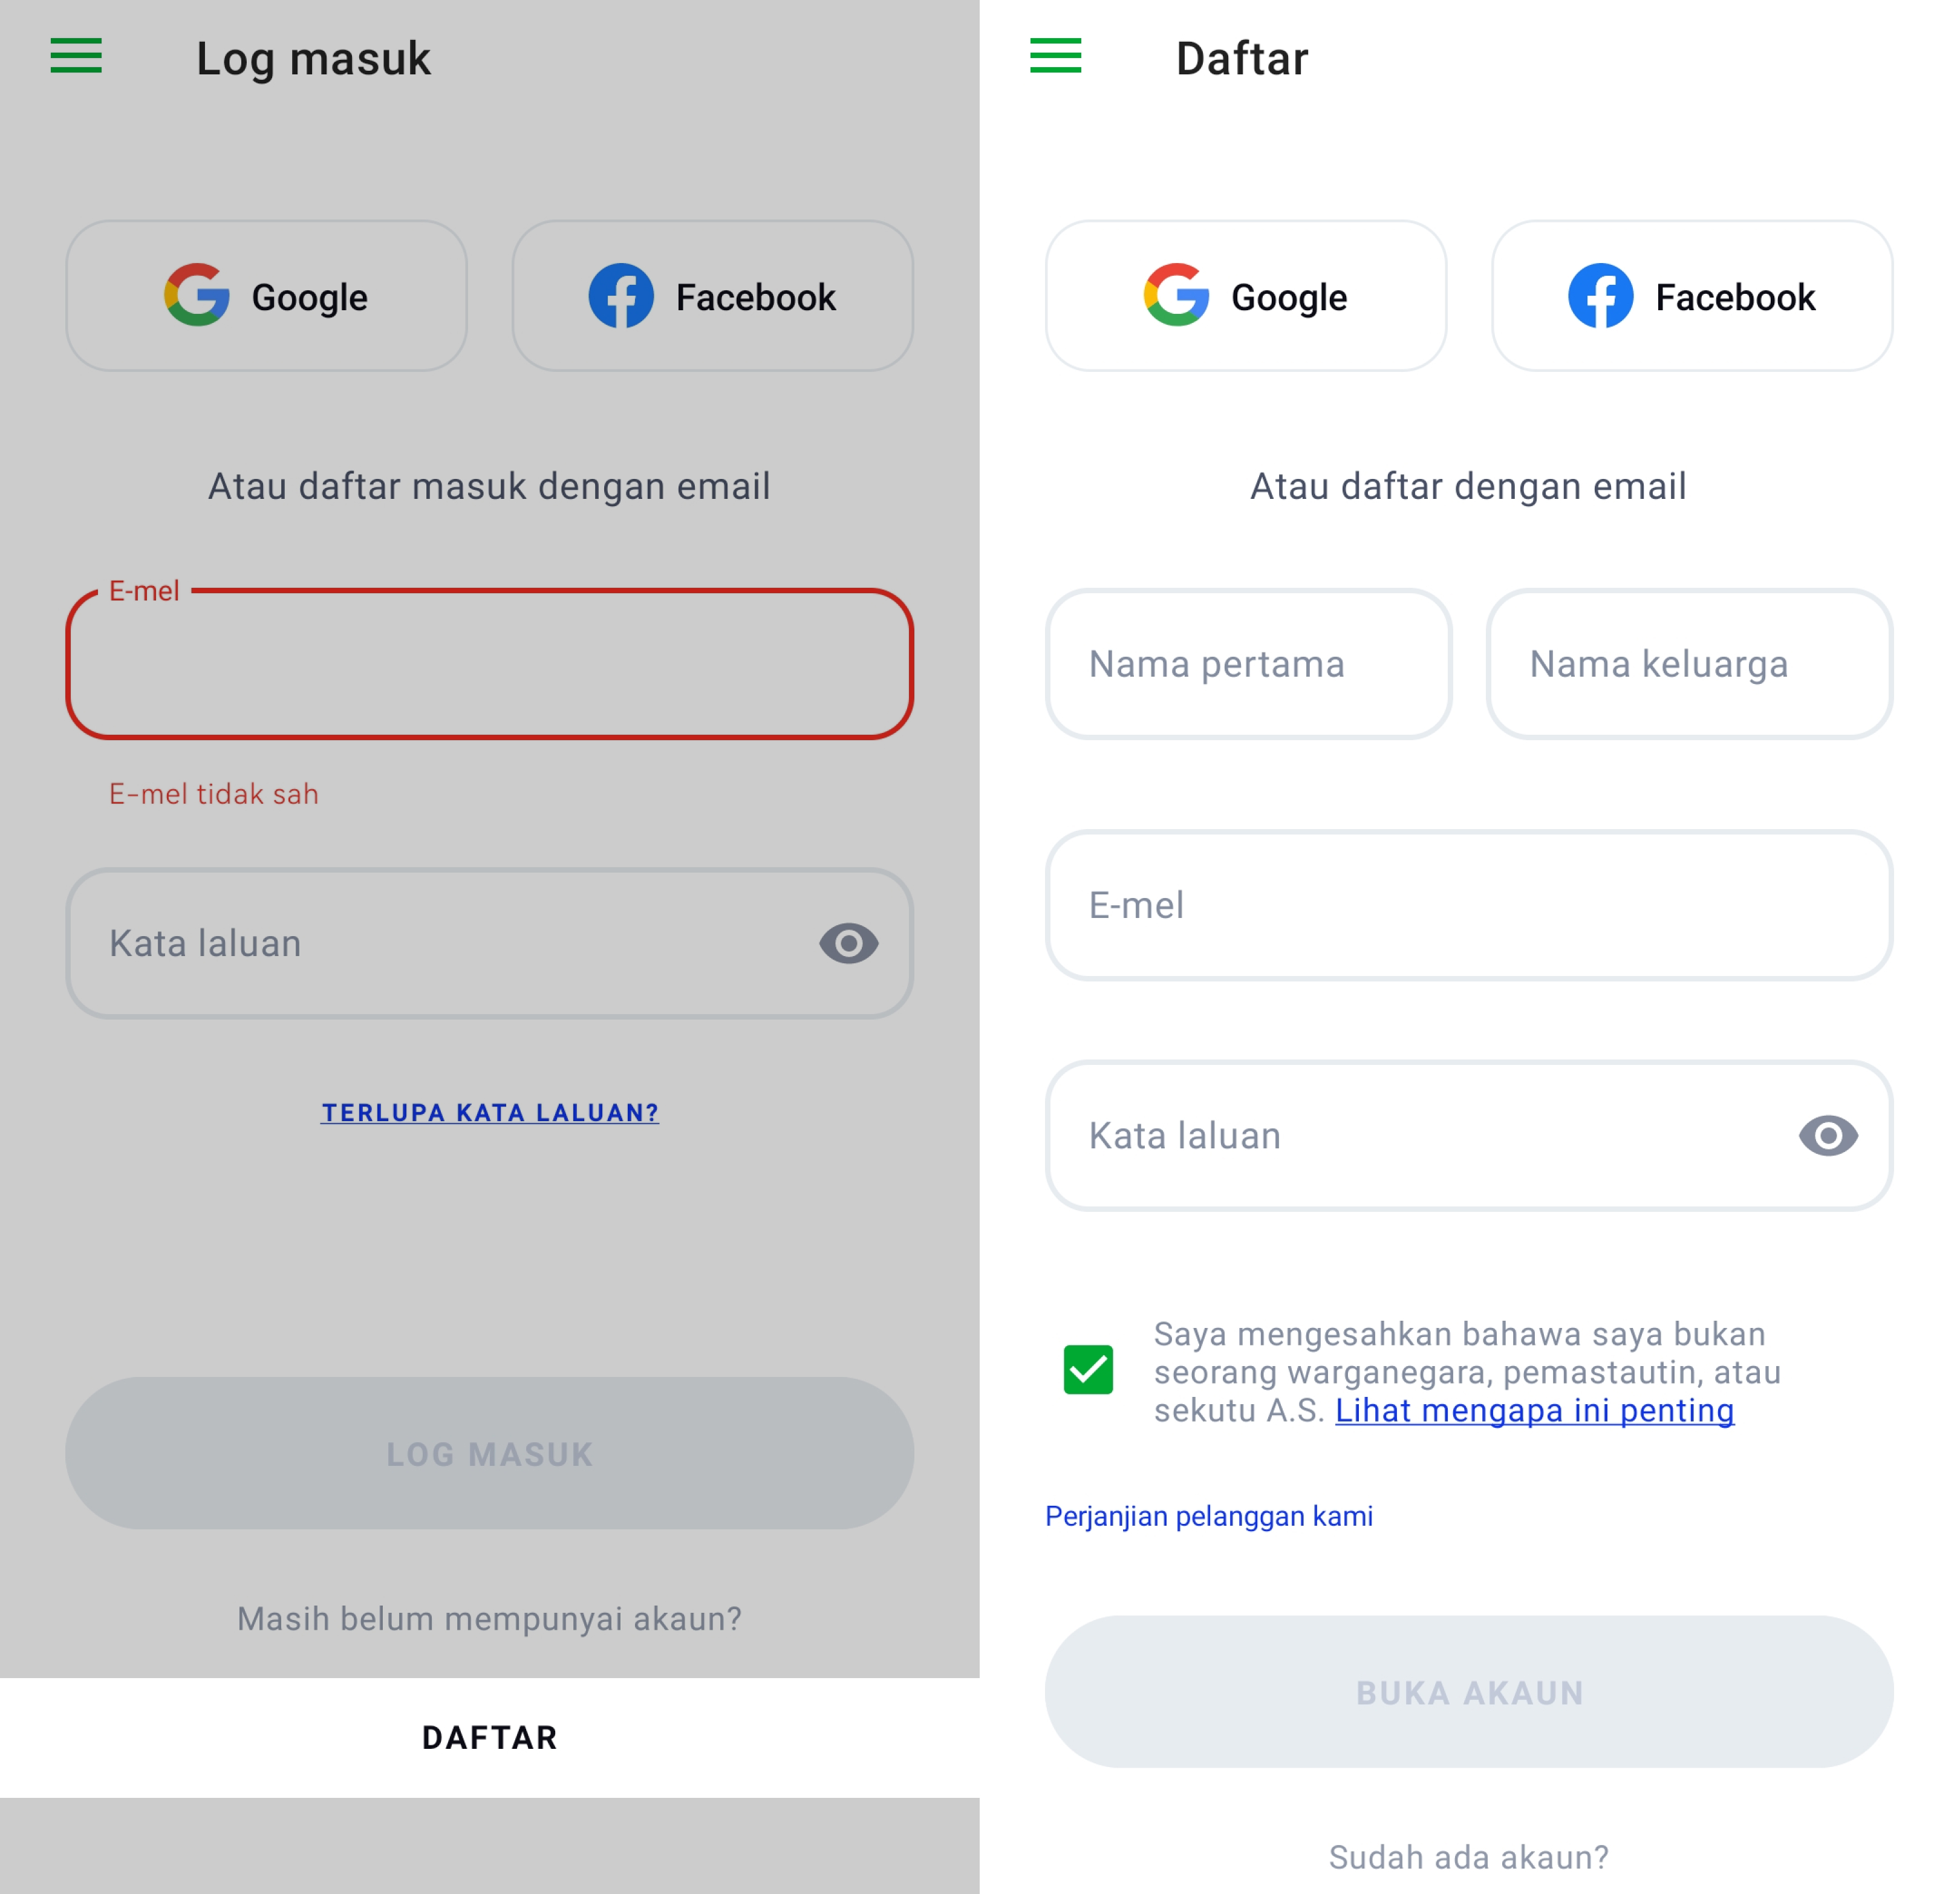
Task: Register with Google on Daftar screen
Action: coord(1246,296)
